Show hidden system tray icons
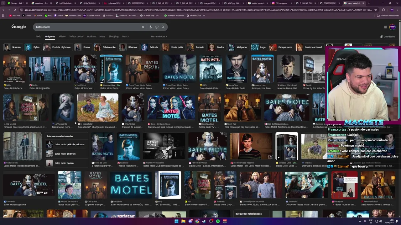 [x=360, y=221]
